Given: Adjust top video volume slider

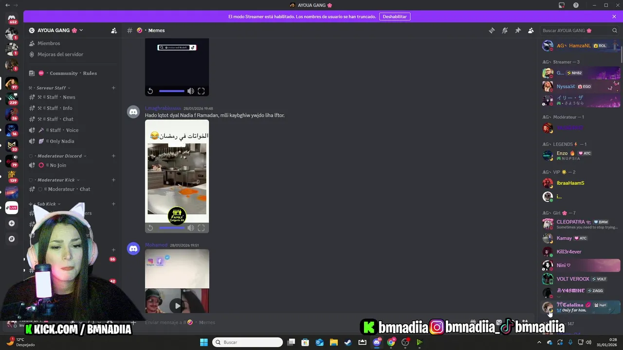Looking at the screenshot, I should (x=171, y=91).
